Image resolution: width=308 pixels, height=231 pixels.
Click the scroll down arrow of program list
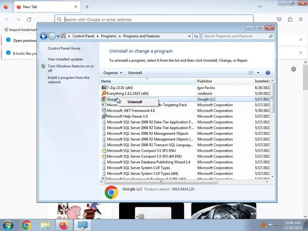[x=273, y=177]
